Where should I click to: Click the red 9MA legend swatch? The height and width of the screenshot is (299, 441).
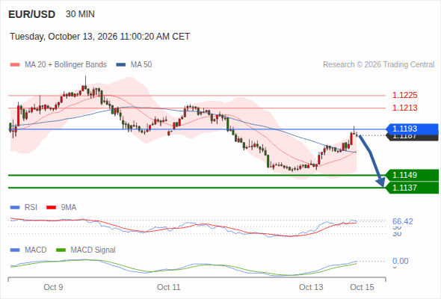point(51,208)
